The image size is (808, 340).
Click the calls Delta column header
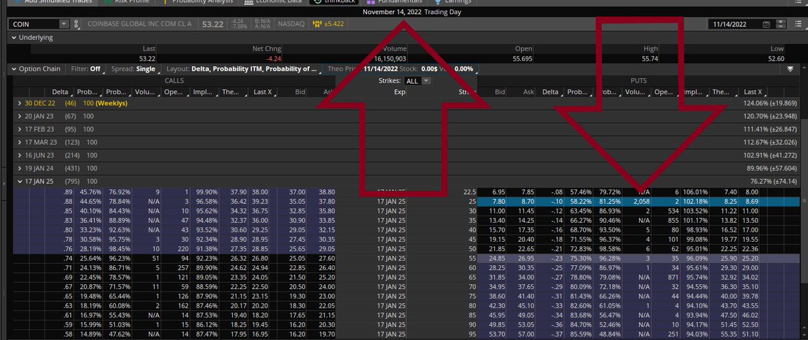click(x=61, y=92)
